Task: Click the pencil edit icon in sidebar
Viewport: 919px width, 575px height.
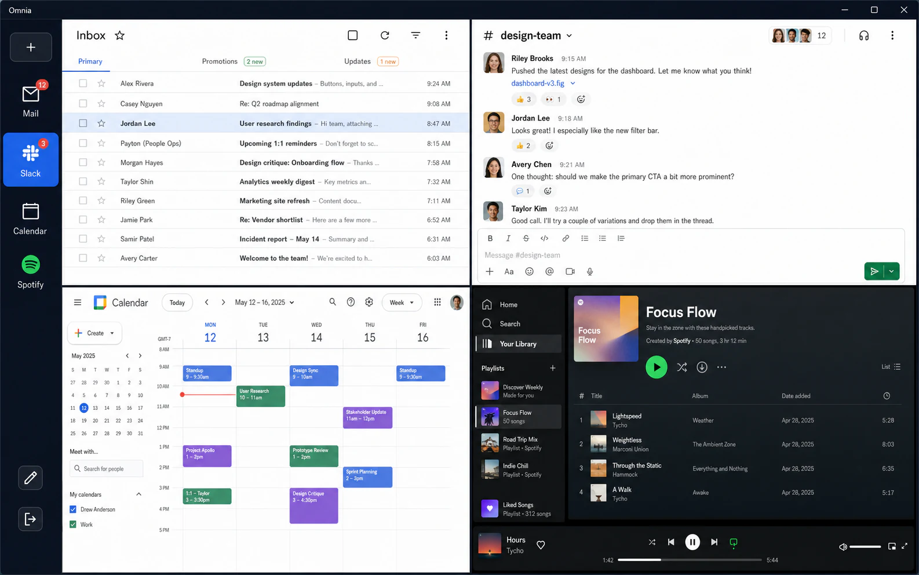Action: point(31,478)
